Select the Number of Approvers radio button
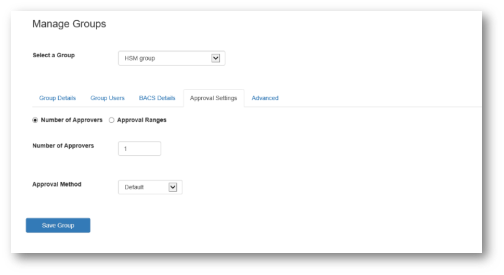 (35, 120)
